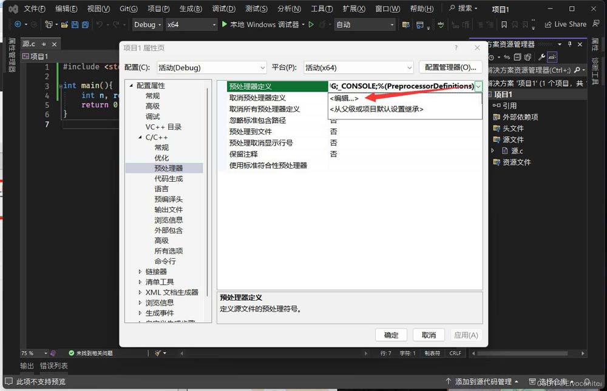Screen dimensions: 607x391
Task: Open 配置管理器(O)... button
Action: click(x=450, y=67)
